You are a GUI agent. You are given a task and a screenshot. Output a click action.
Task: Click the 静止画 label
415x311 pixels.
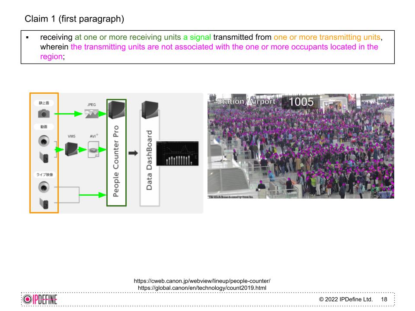point(44,103)
